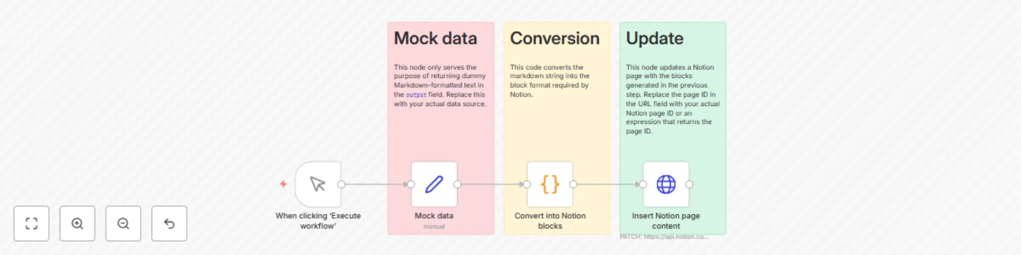The width and height of the screenshot is (1021, 255).
Task: Click the zoom-to-fit canvas icon
Action: [31, 224]
